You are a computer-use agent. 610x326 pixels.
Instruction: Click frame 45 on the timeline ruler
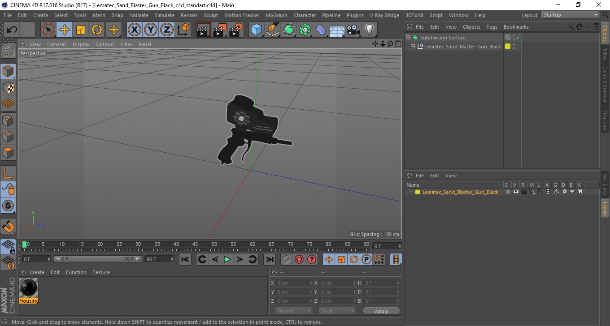(196, 244)
